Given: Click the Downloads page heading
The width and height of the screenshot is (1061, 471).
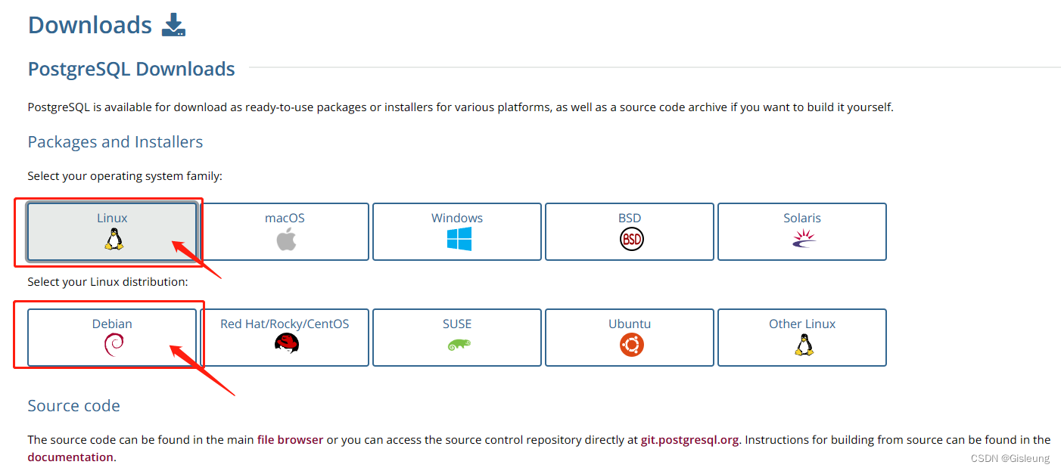Looking at the screenshot, I should [x=90, y=25].
